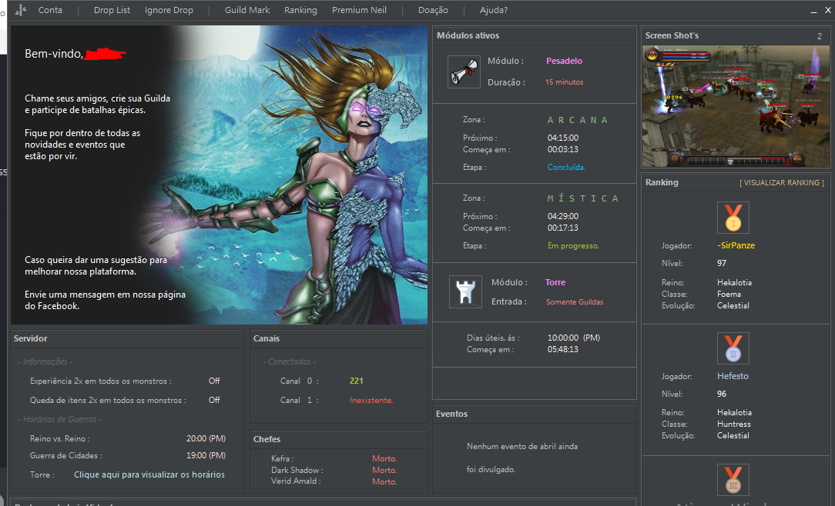This screenshot has height=506, width=835.
Task: Click the Torre module name
Action: point(555,283)
